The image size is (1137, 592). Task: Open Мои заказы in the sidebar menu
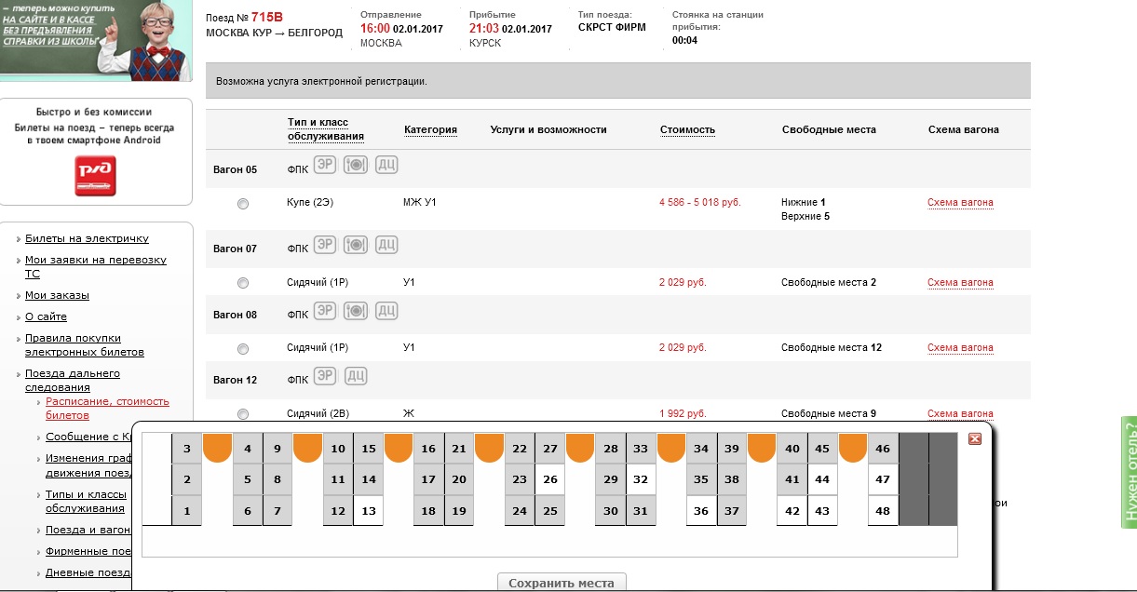[x=57, y=295]
